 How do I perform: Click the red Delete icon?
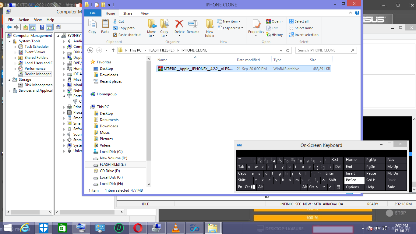click(179, 24)
